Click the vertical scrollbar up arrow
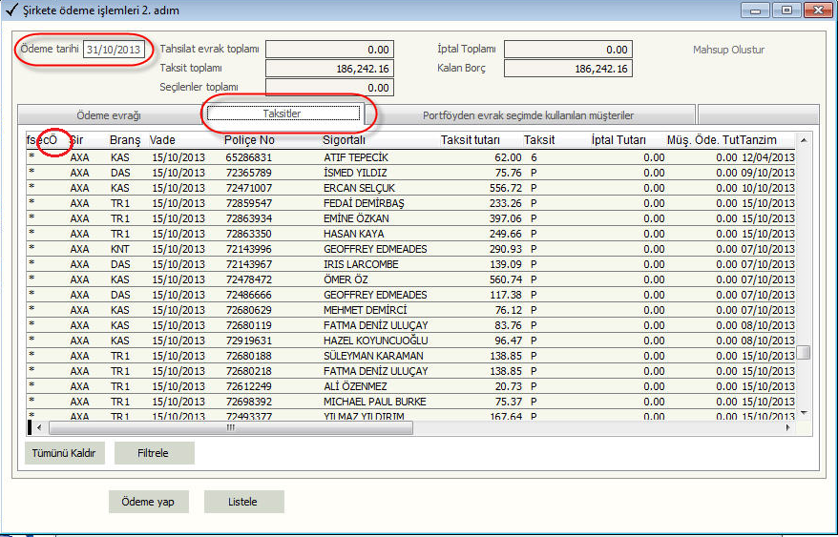 804,140
